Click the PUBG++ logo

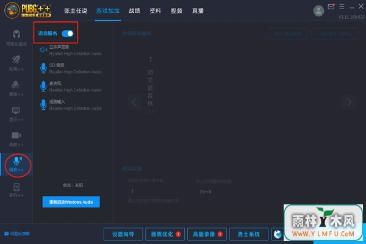click(28, 10)
